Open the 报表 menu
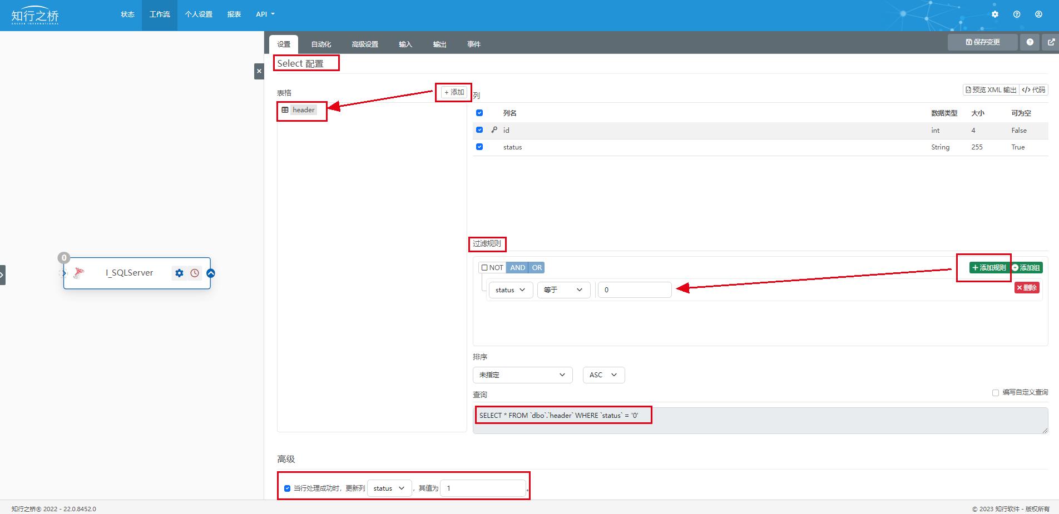This screenshot has width=1059, height=514. tap(234, 14)
